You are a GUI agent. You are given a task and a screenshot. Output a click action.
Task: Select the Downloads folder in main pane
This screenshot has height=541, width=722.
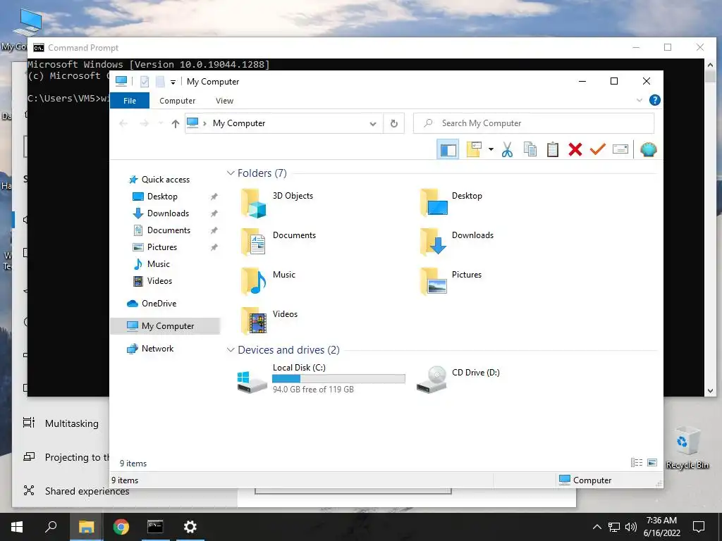tap(457, 242)
